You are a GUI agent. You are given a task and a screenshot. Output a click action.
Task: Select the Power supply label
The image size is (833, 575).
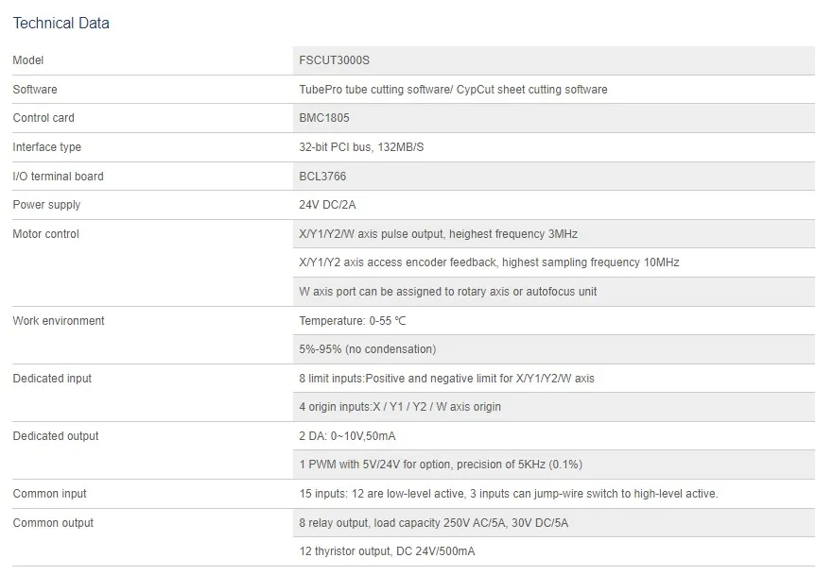point(46,205)
